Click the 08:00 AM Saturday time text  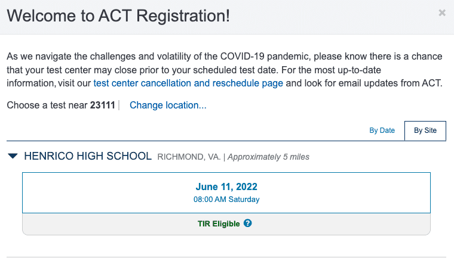(226, 200)
